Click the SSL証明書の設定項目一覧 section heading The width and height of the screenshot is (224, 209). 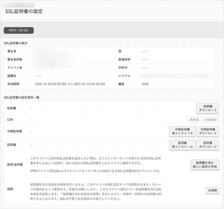[22, 97]
